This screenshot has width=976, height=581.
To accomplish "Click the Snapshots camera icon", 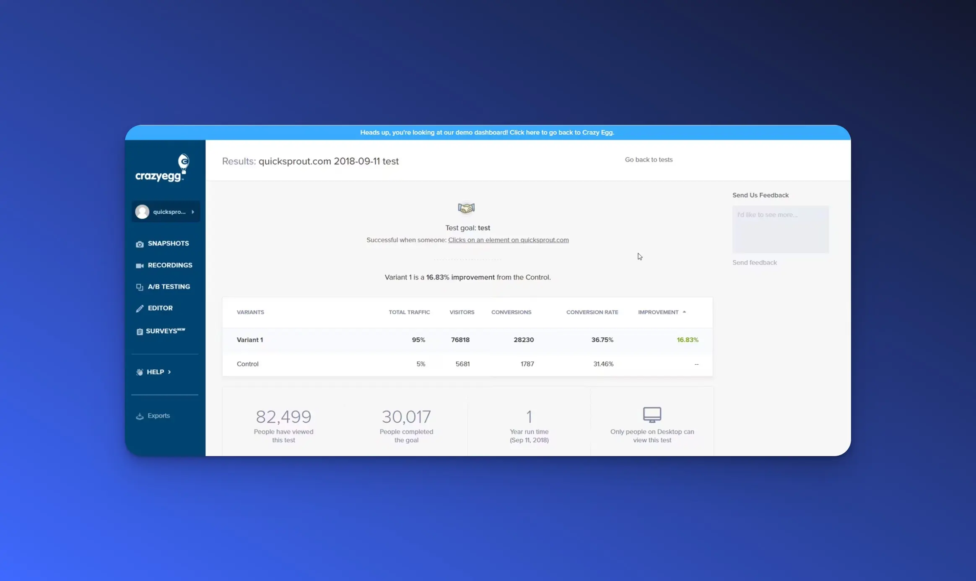I will [x=140, y=244].
